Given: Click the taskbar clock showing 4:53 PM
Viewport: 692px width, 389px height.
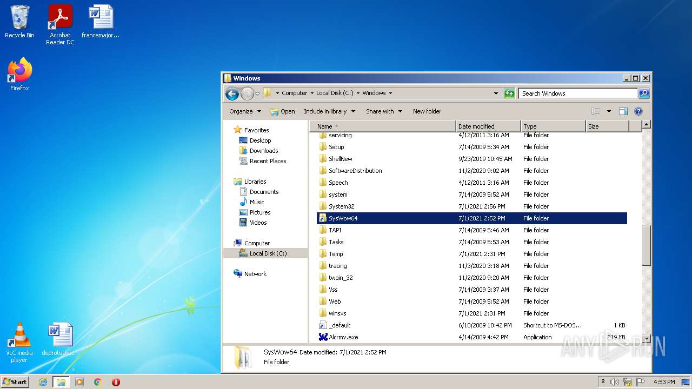Looking at the screenshot, I should point(664,382).
